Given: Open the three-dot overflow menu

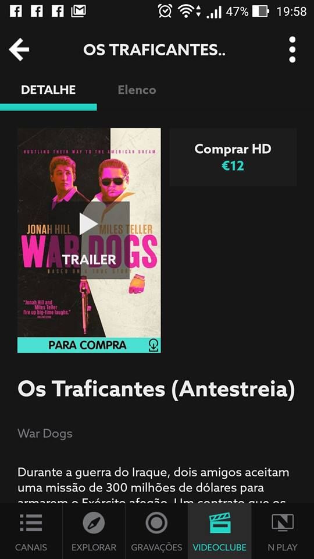Looking at the screenshot, I should coord(292,49).
